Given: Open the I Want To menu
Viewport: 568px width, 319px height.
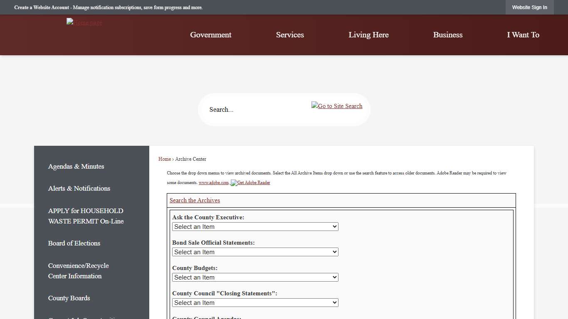Looking at the screenshot, I should coord(523,35).
